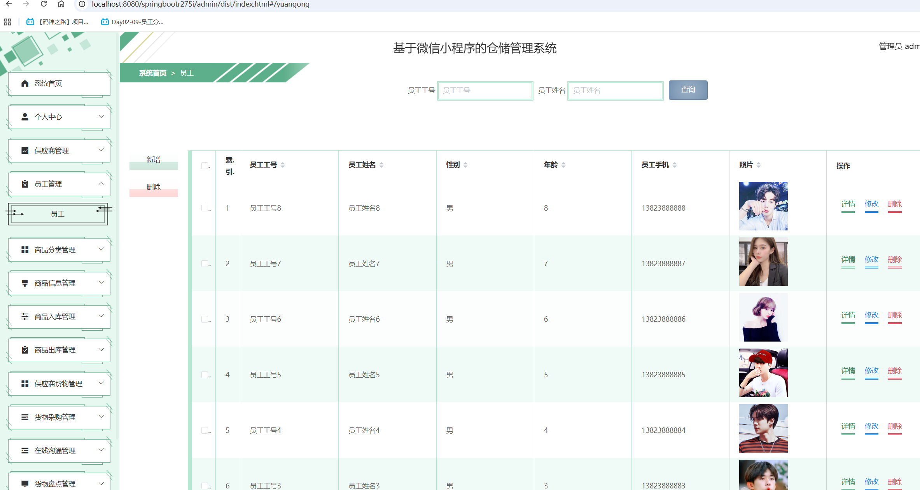Screen dimensions: 920x490
Task: Select the chart icon beside 供应商管理
Action: pyautogui.click(x=24, y=150)
